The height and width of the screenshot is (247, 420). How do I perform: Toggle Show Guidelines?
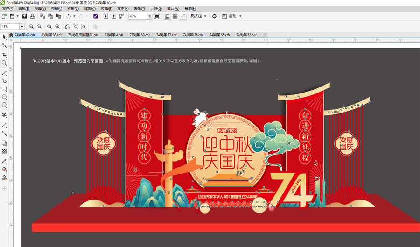click(x=183, y=16)
